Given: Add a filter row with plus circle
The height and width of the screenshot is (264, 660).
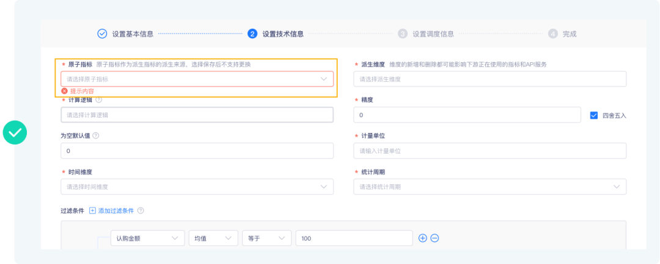Looking at the screenshot, I should [422, 238].
